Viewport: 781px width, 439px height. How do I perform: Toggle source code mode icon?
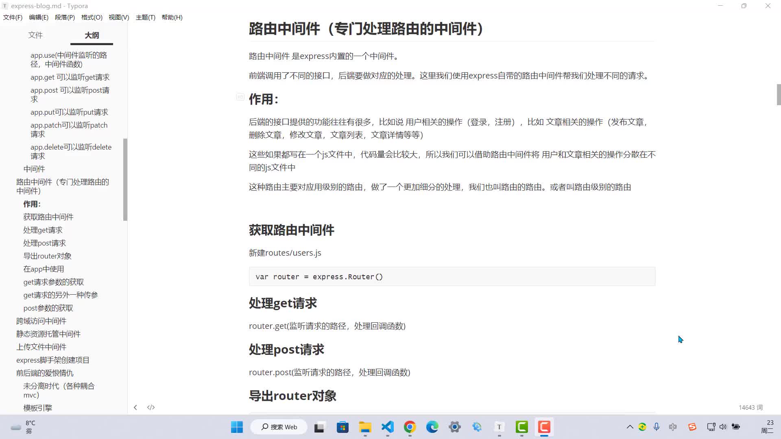(x=151, y=407)
